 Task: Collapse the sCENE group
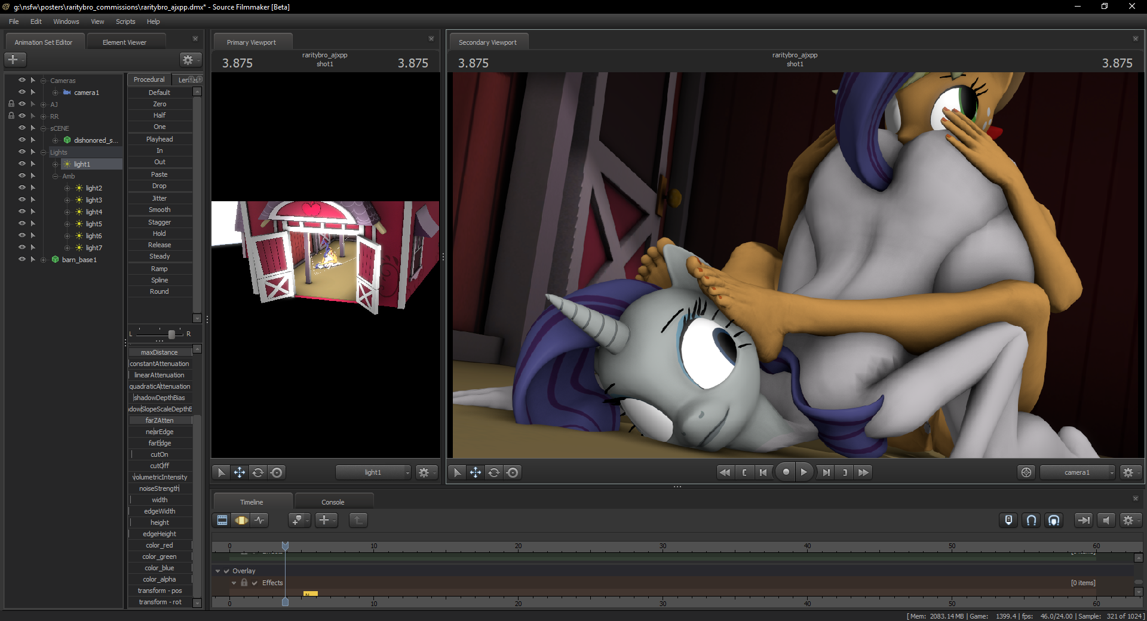tap(44, 128)
